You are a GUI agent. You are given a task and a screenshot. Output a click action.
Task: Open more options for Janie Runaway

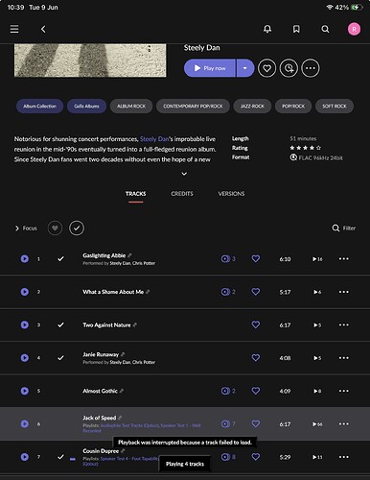pos(344,358)
